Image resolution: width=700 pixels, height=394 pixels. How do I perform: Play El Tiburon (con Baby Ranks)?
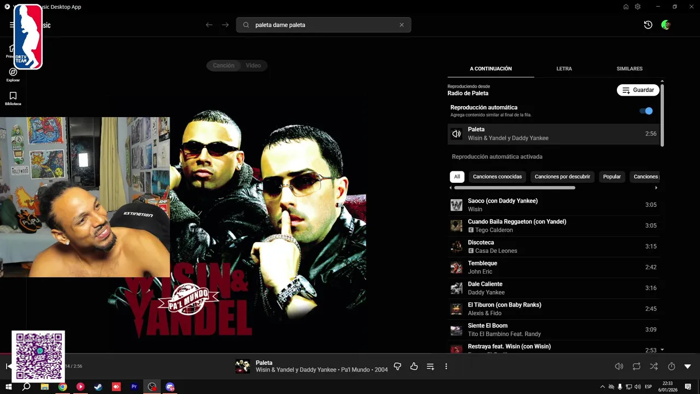[x=553, y=309]
